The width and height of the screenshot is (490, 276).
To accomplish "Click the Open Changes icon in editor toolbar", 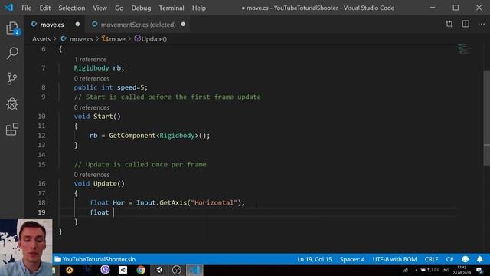I will pyautogui.click(x=449, y=24).
